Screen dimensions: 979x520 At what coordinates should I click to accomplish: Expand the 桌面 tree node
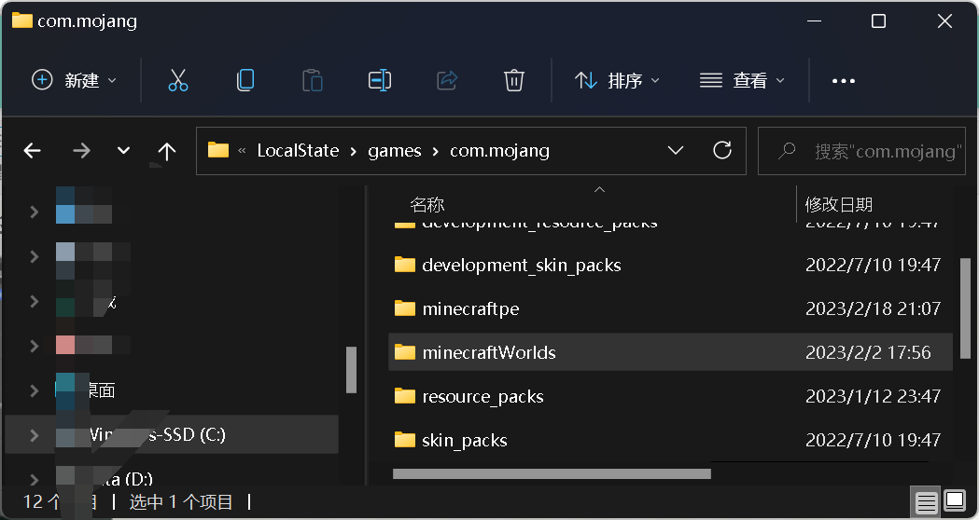(x=35, y=390)
